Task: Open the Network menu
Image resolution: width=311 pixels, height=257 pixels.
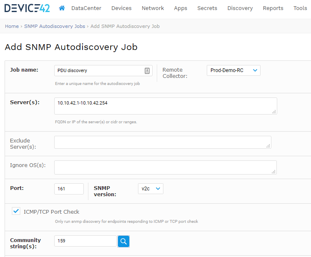Action: (153, 8)
